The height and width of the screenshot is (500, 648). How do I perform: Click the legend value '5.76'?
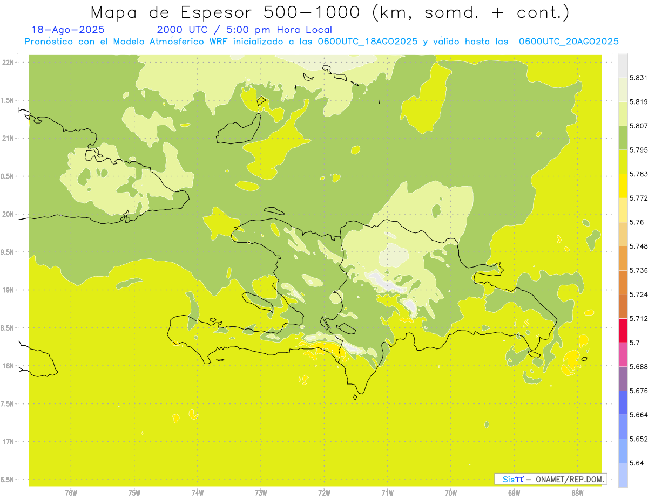pos(636,222)
